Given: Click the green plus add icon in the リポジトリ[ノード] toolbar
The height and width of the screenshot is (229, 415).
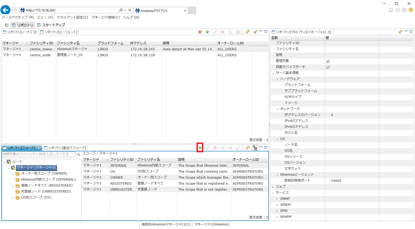Looking at the screenshot, I should [207, 32].
